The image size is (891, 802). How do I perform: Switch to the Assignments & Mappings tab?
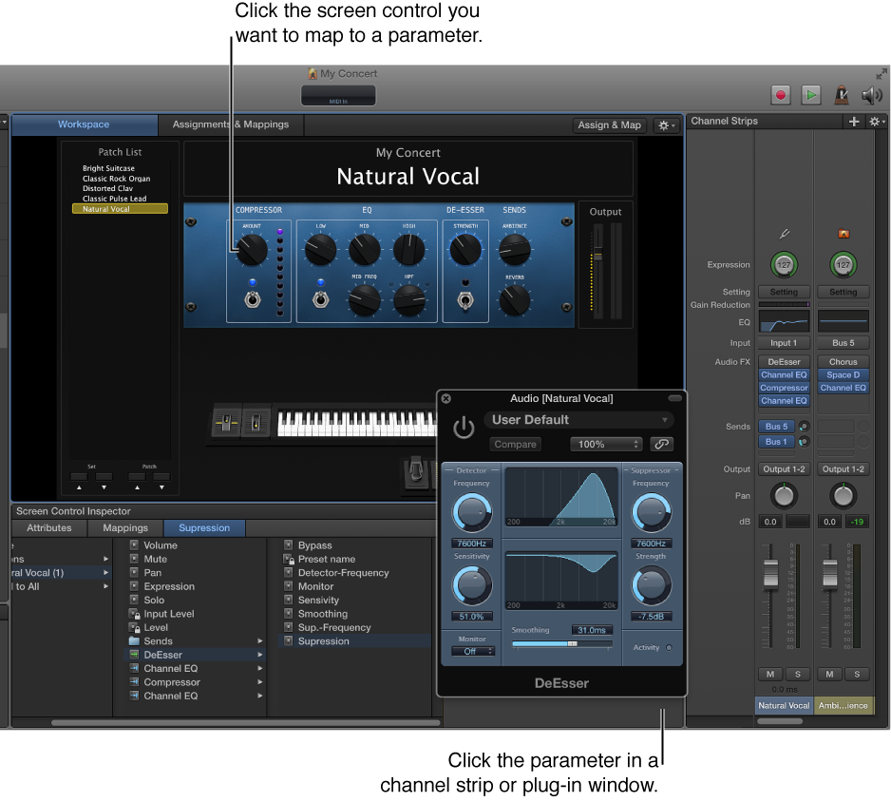[231, 124]
